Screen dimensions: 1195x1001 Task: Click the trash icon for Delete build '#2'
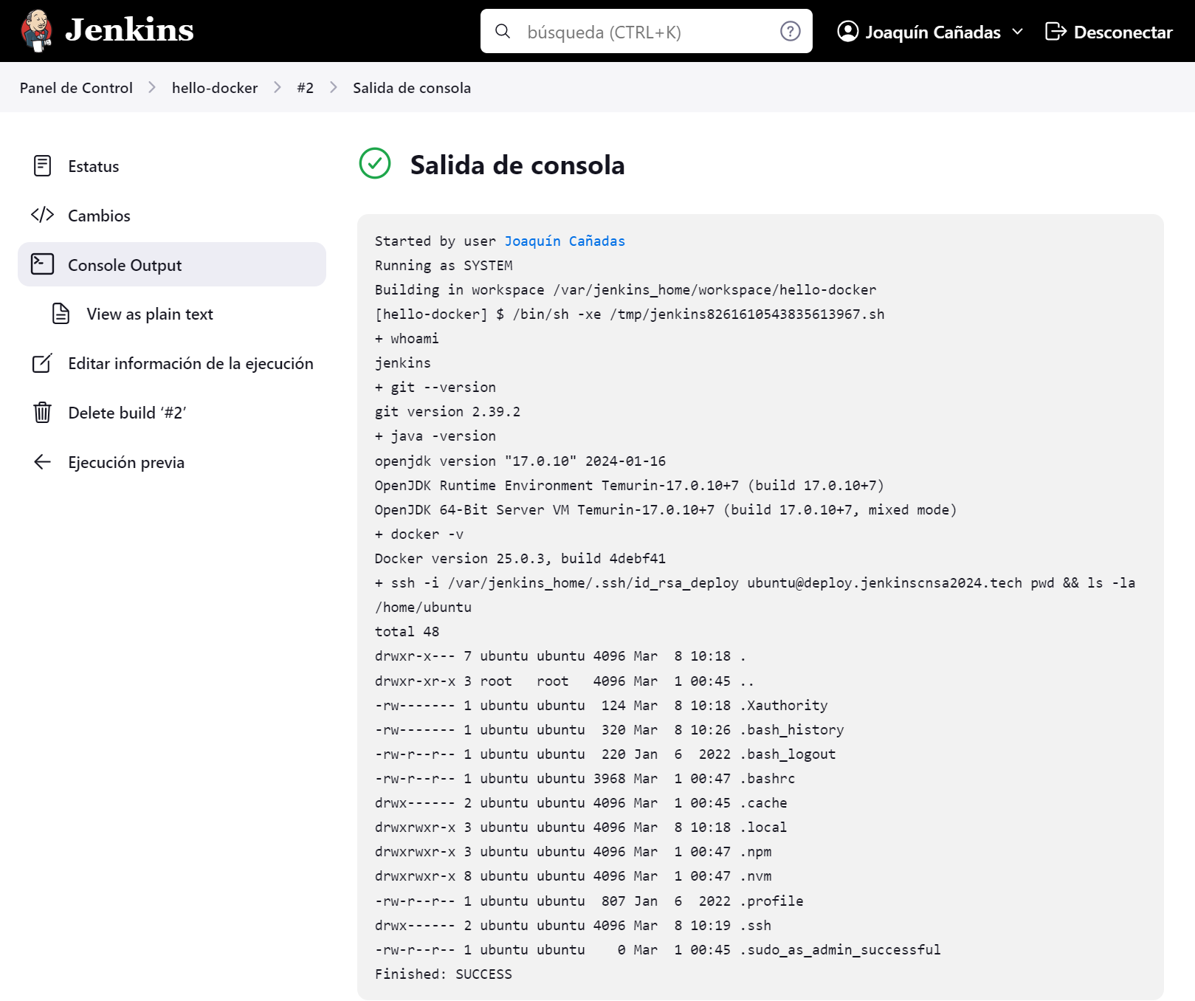(x=42, y=413)
